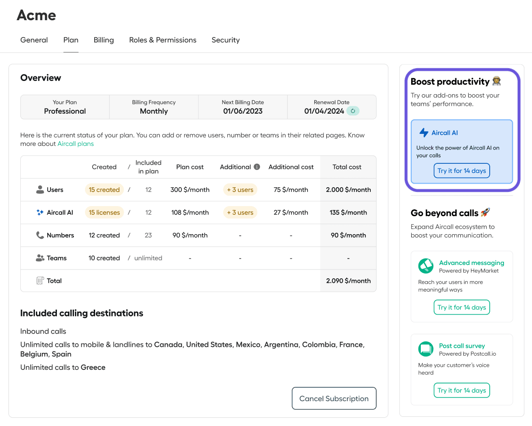The image size is (532, 426).
Task: Click the Cancel Subscription button
Action: 334,398
